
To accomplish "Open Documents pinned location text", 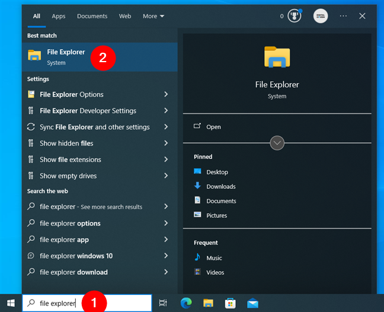I will (x=221, y=201).
